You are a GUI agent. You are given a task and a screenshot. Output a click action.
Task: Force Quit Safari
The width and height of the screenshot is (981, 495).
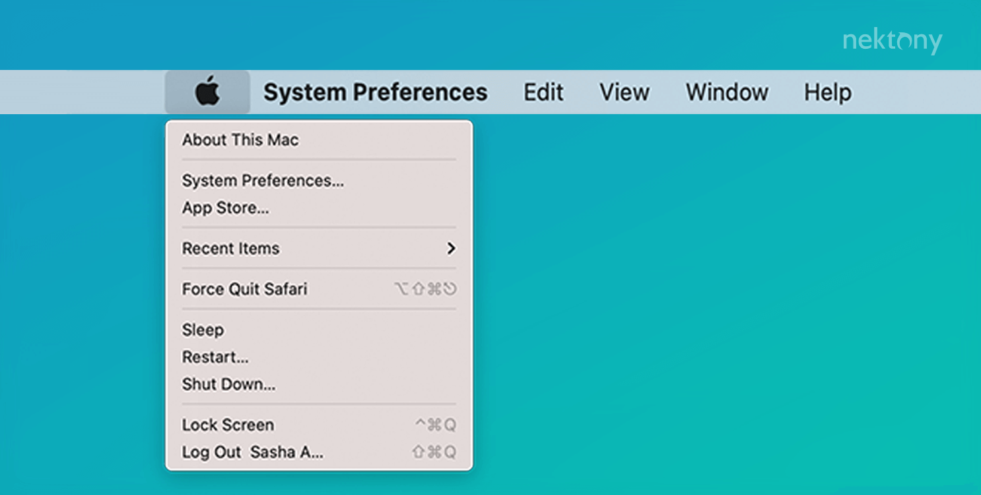coord(245,289)
